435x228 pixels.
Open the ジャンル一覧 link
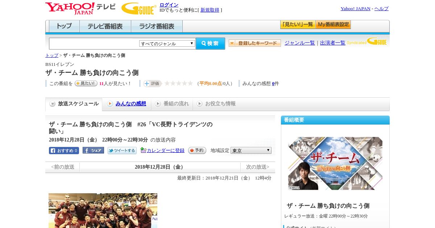tap(300, 43)
